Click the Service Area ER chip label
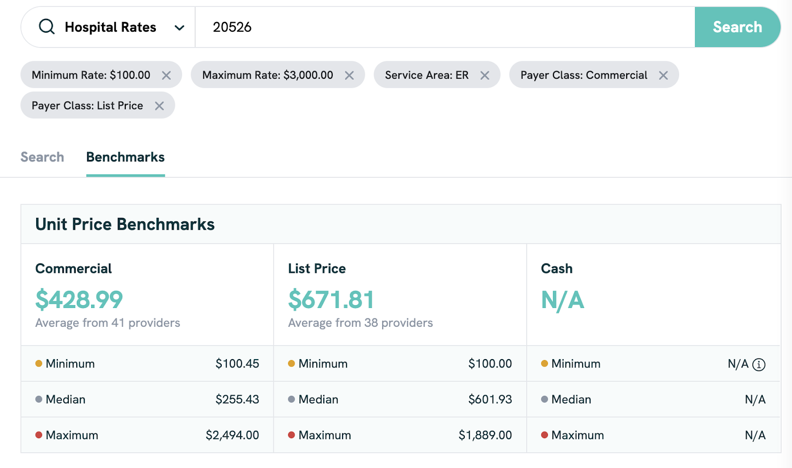Screen dimensions: 792x468 coord(426,75)
